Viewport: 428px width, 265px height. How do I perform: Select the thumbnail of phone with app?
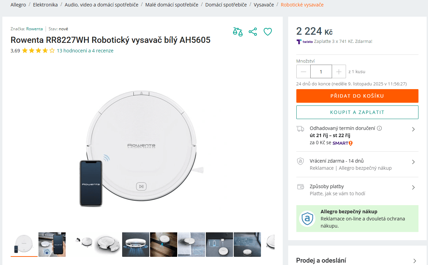click(x=52, y=245)
